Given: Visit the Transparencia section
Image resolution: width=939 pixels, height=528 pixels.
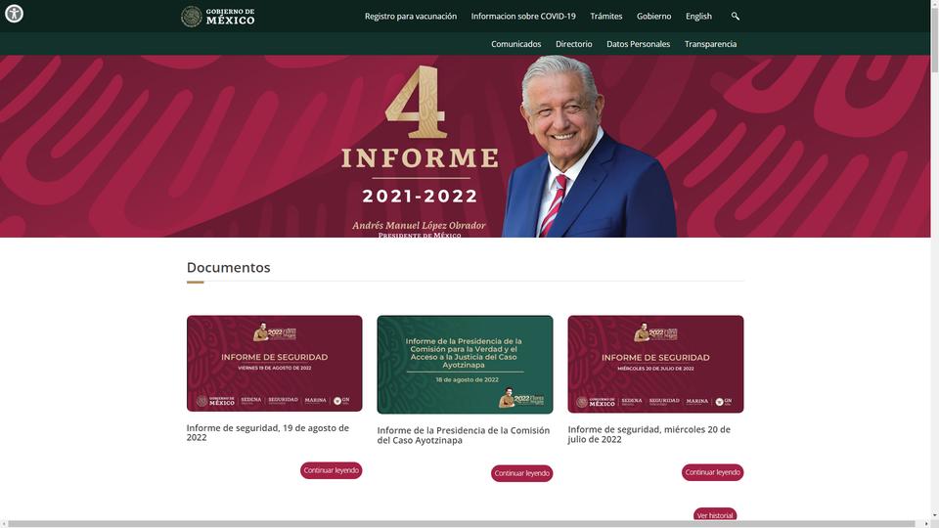Looking at the screenshot, I should [710, 44].
